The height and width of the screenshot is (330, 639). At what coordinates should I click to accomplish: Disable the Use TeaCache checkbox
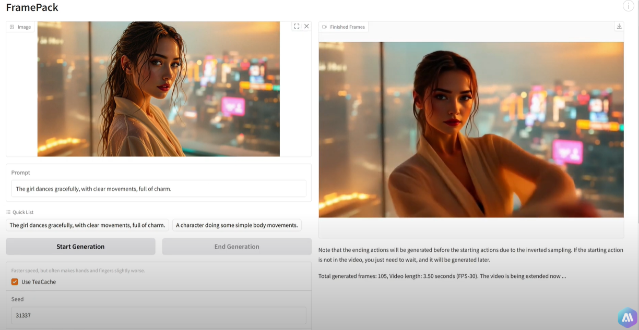click(x=15, y=282)
